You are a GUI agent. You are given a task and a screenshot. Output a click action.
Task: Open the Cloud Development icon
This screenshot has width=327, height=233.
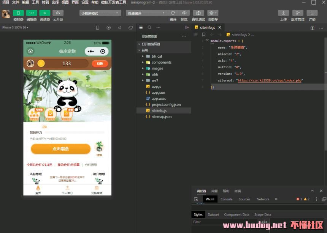58,13
